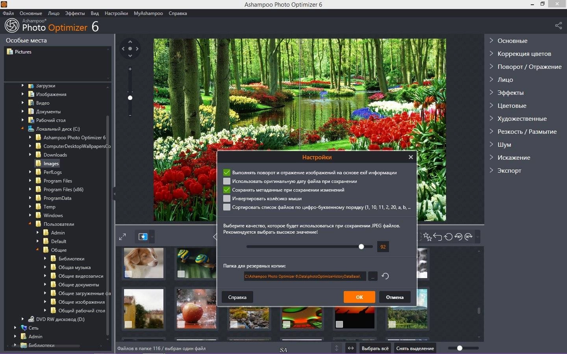
Task: Tick the selection box on the rainy window thumbnail
Action: click(x=128, y=324)
